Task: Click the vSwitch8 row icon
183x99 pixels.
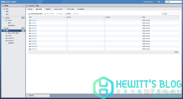Action: click(30, 41)
